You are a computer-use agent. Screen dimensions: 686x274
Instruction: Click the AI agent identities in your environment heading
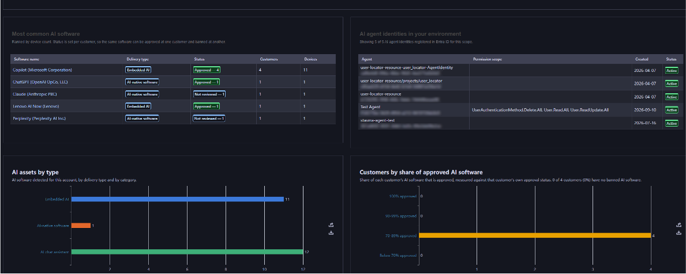410,34
